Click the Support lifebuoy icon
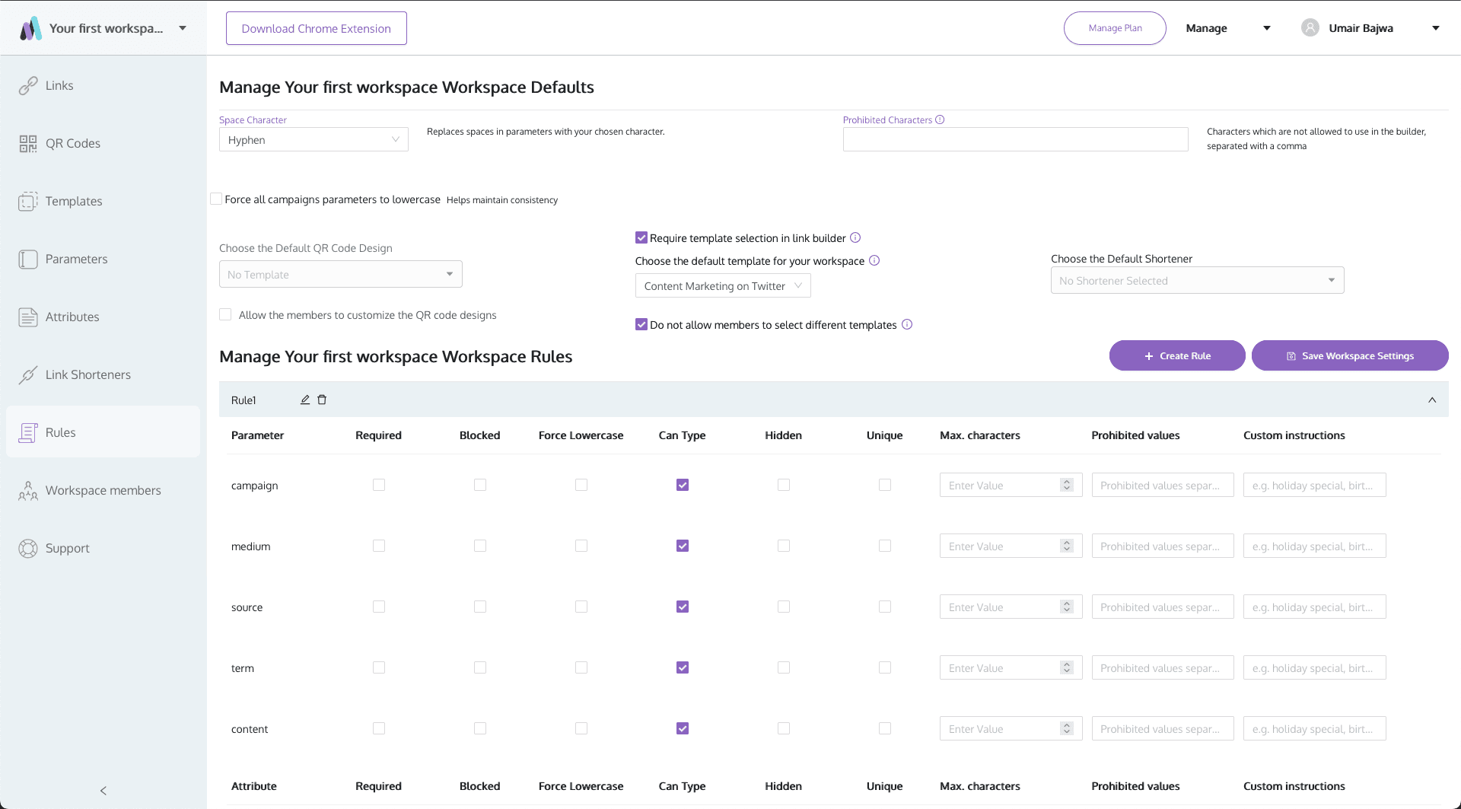 (x=28, y=549)
